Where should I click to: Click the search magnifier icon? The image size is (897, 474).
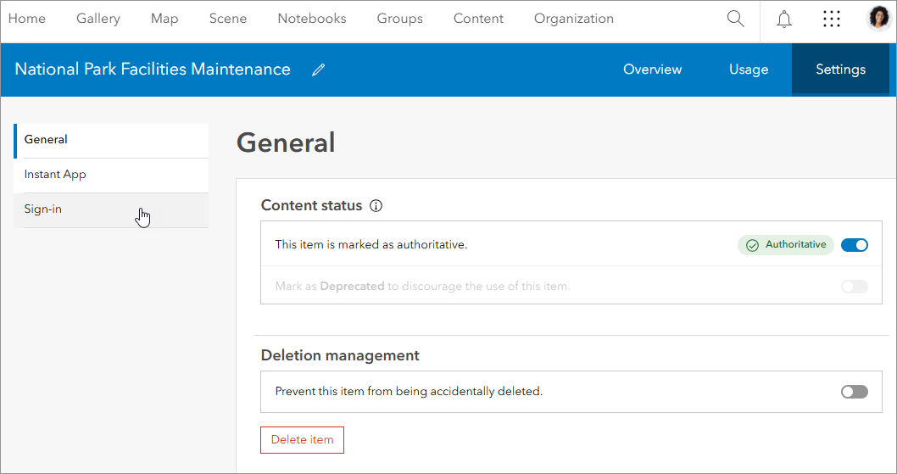tap(735, 19)
